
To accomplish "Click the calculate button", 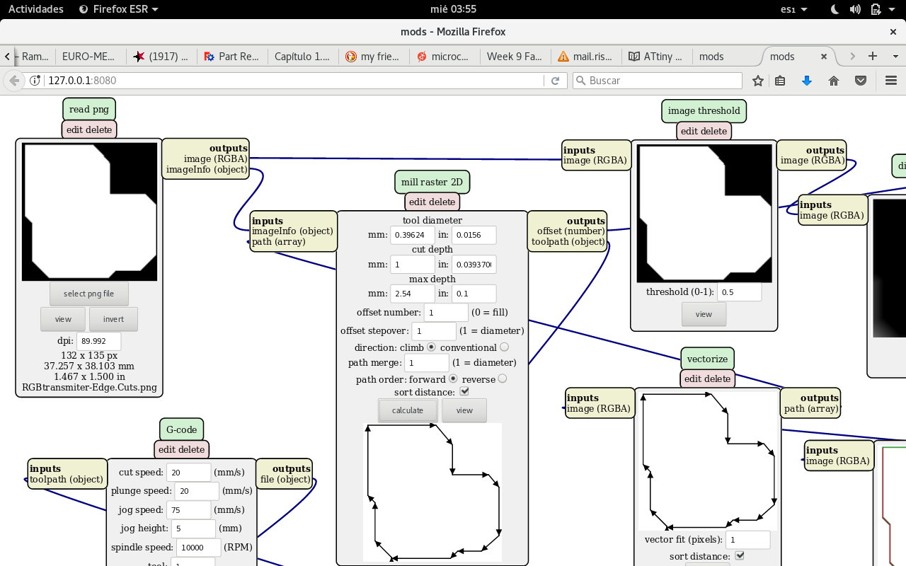I will [x=408, y=410].
